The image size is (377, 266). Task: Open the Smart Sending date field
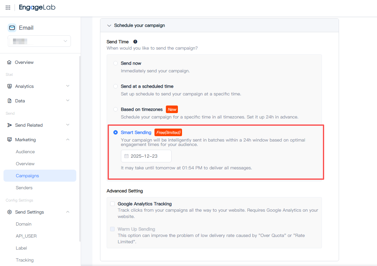point(146,156)
